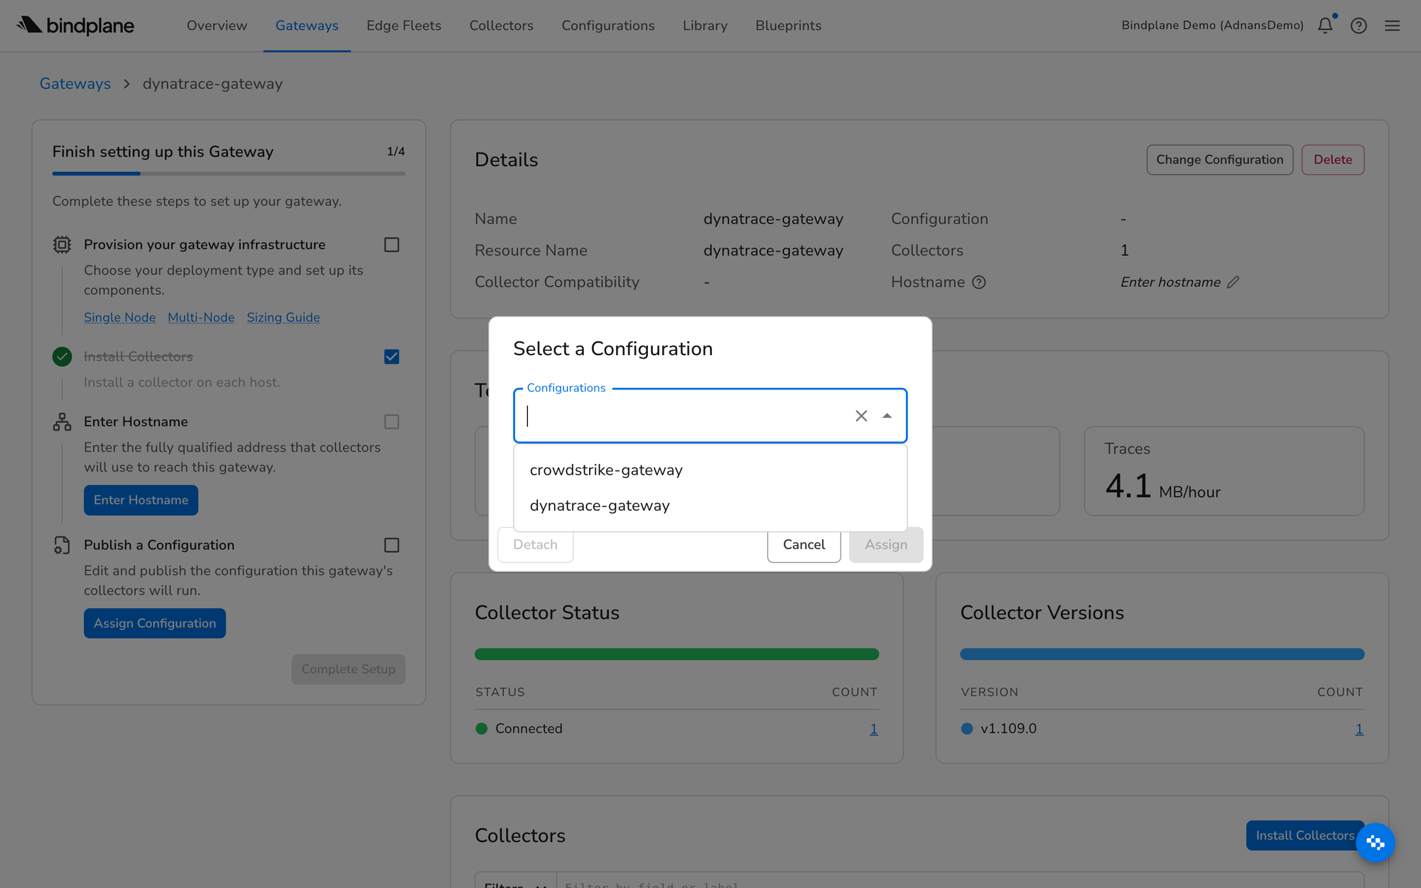Click the Enter Hostname network icon

pos(62,422)
